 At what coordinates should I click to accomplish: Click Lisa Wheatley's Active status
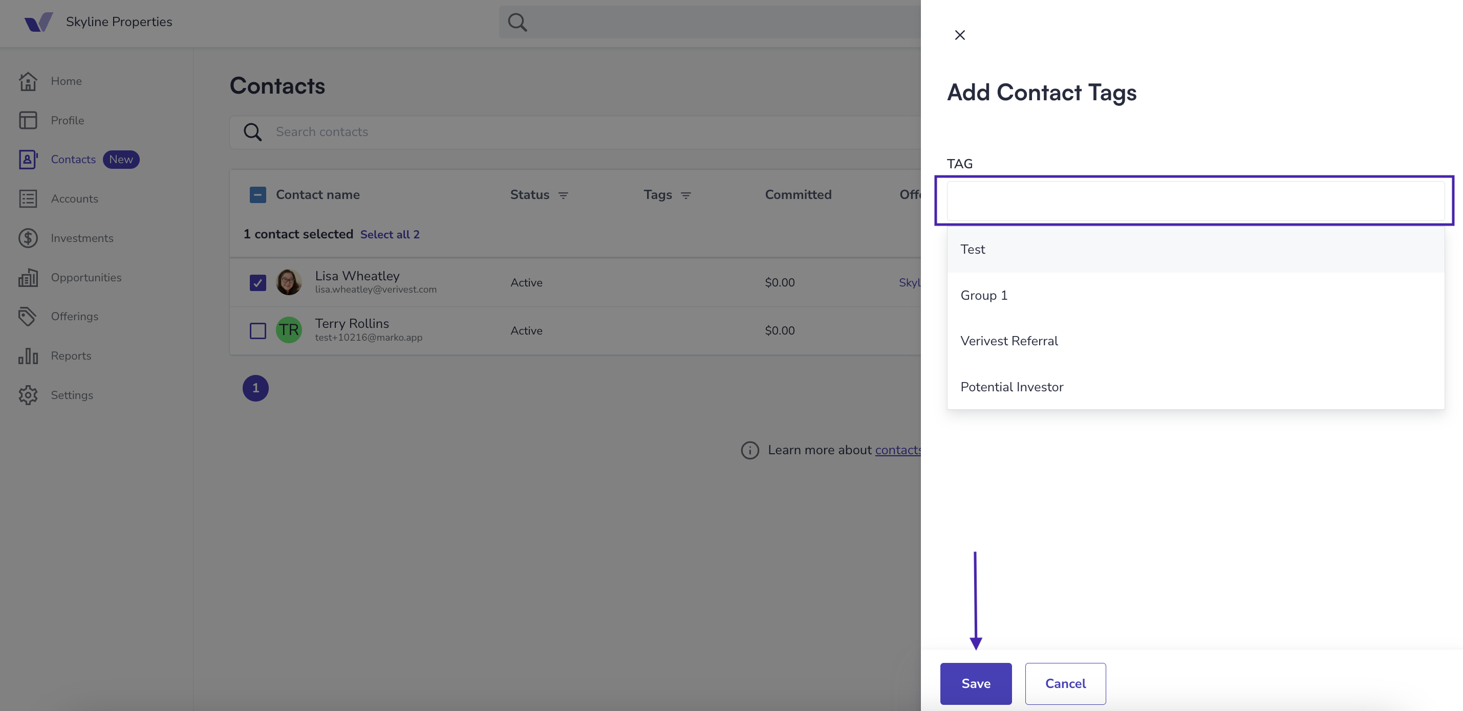[x=526, y=282]
